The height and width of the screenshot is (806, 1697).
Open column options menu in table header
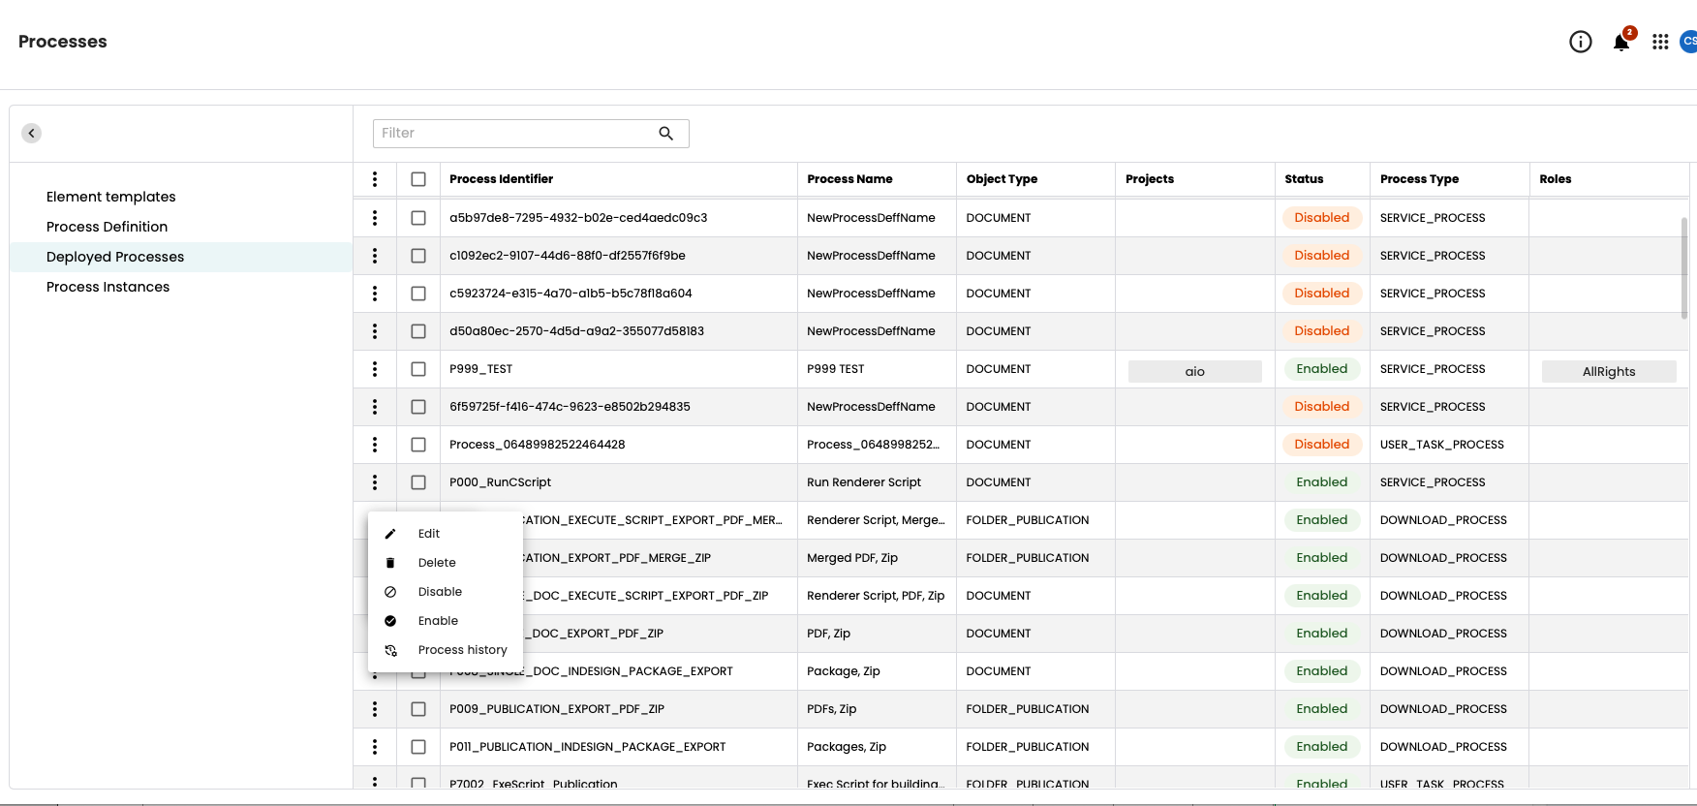click(375, 179)
